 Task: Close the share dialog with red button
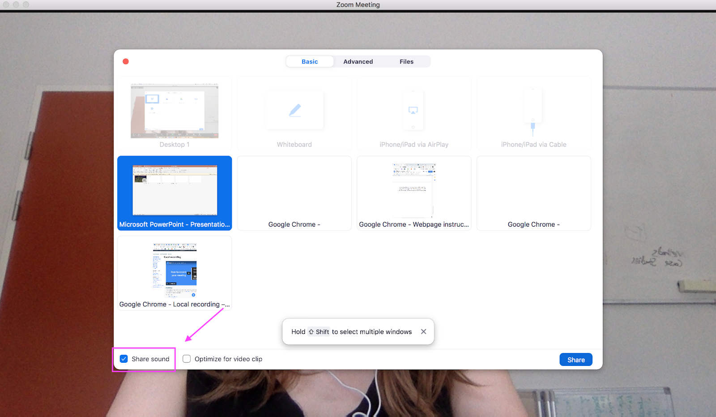(x=126, y=61)
